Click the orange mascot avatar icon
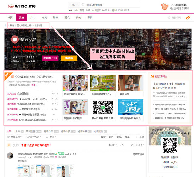Image resolution: width=194 pixels, height=177 pixels. click(x=165, y=6)
